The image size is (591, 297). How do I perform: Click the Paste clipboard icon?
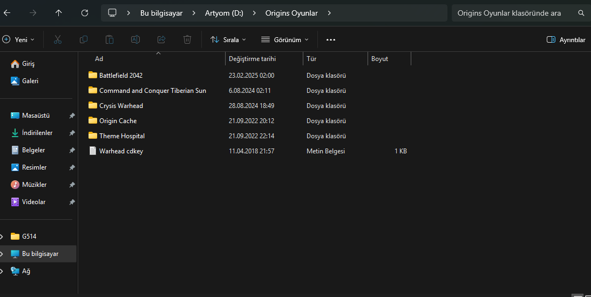110,39
